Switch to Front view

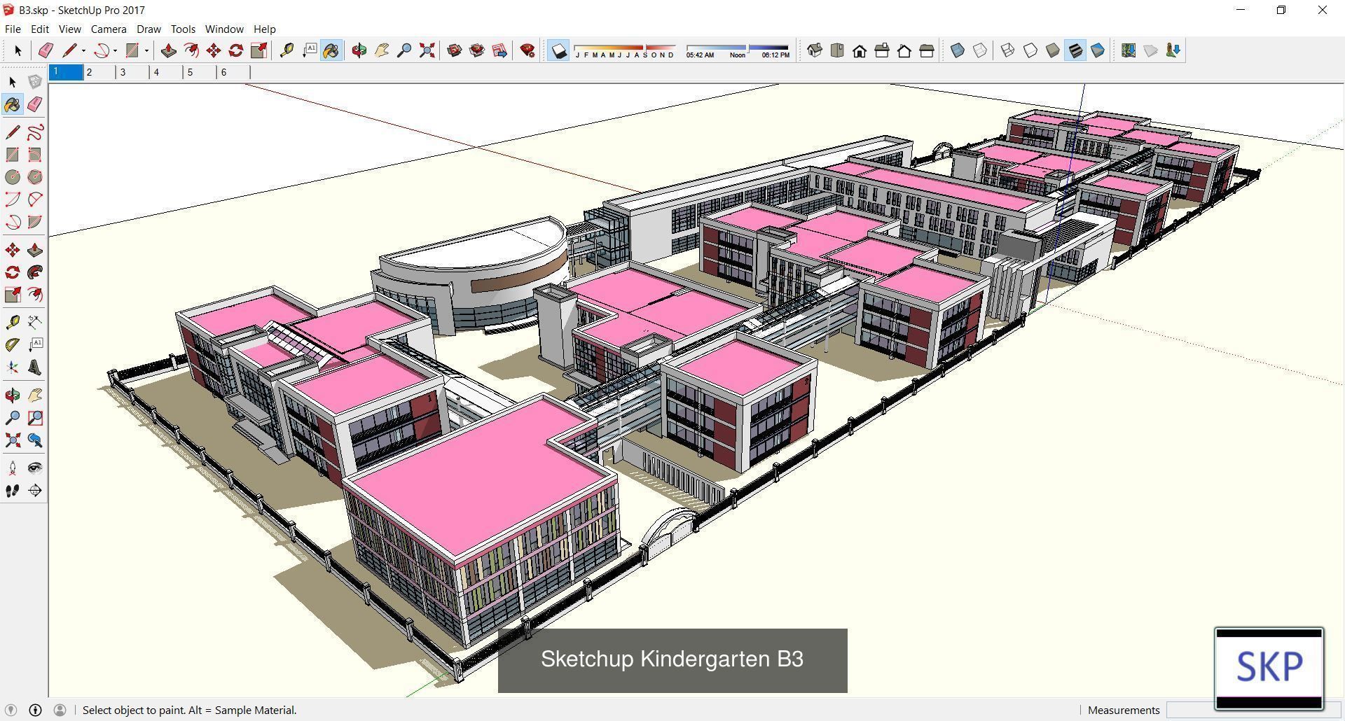click(860, 50)
